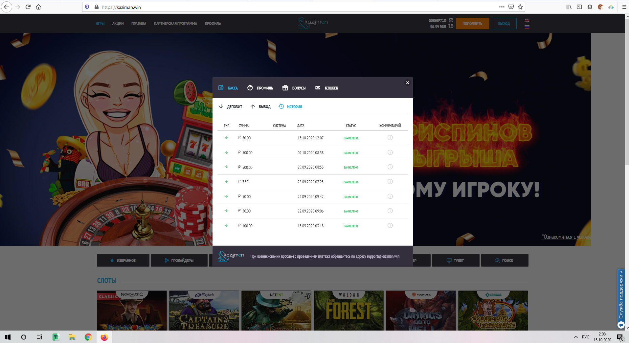Open the Служба поддержки support chat tab
629x343 pixels.
pos(621,299)
